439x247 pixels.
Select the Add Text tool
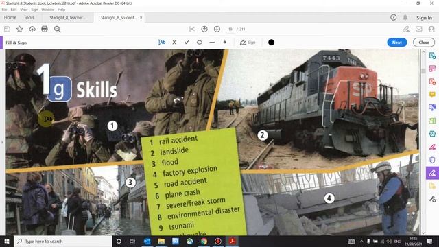point(162,43)
